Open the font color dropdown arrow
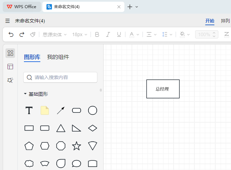Viewport: 231px width, 170px height. click(x=138, y=35)
